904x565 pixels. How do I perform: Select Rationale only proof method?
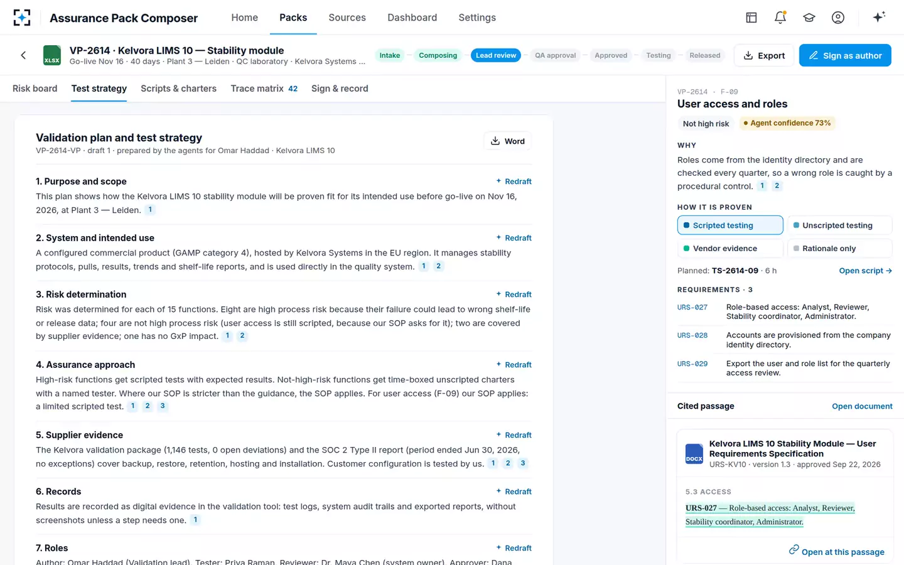839,249
